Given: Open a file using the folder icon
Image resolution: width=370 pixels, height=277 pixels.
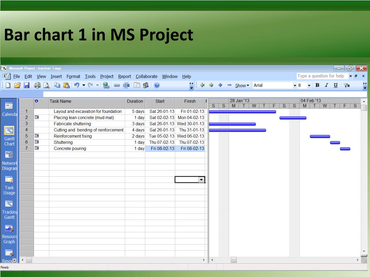Looking at the screenshot, I should pos(17,85).
